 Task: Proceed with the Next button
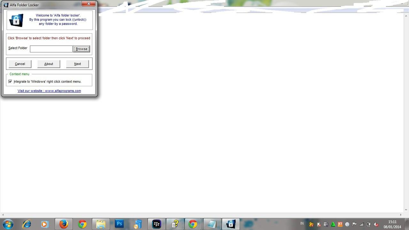pos(77,64)
